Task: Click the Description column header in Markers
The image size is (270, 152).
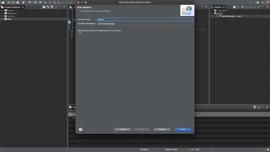Action: [x=72, y=114]
